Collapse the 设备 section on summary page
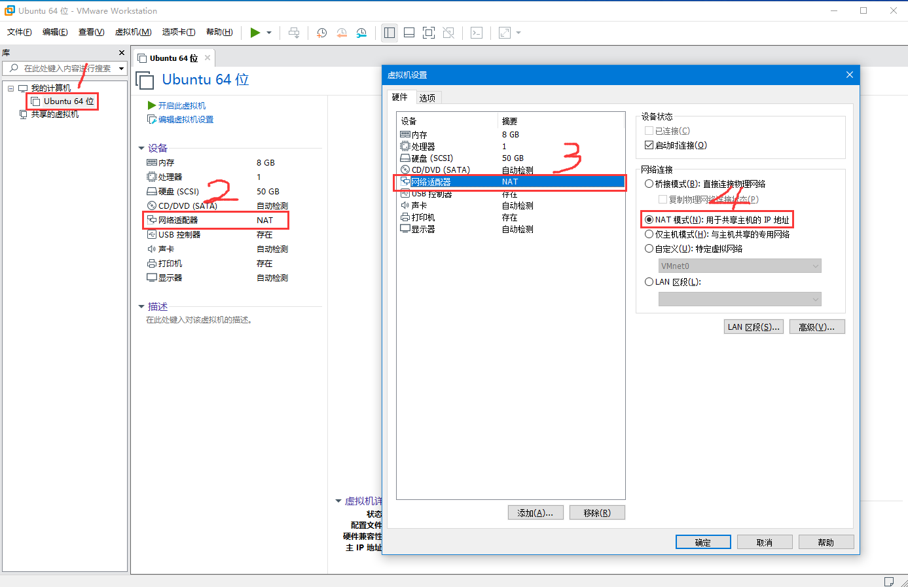The width and height of the screenshot is (908, 587). (141, 149)
